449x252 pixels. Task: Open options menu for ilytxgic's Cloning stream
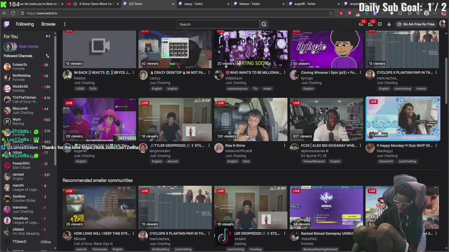pos(360,72)
